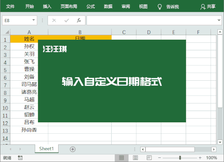
Task: Select the cell containing 张飞
Action: pos(29,62)
